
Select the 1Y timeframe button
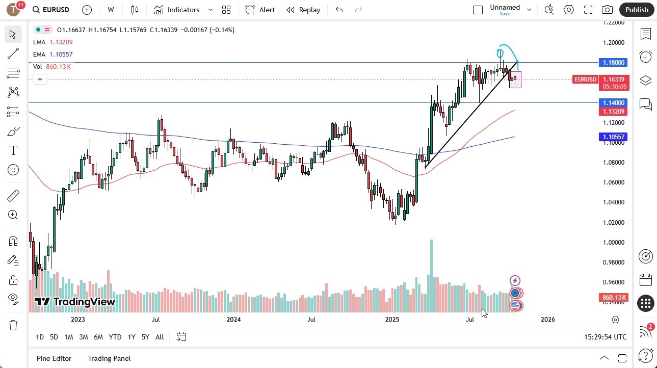[131, 337]
